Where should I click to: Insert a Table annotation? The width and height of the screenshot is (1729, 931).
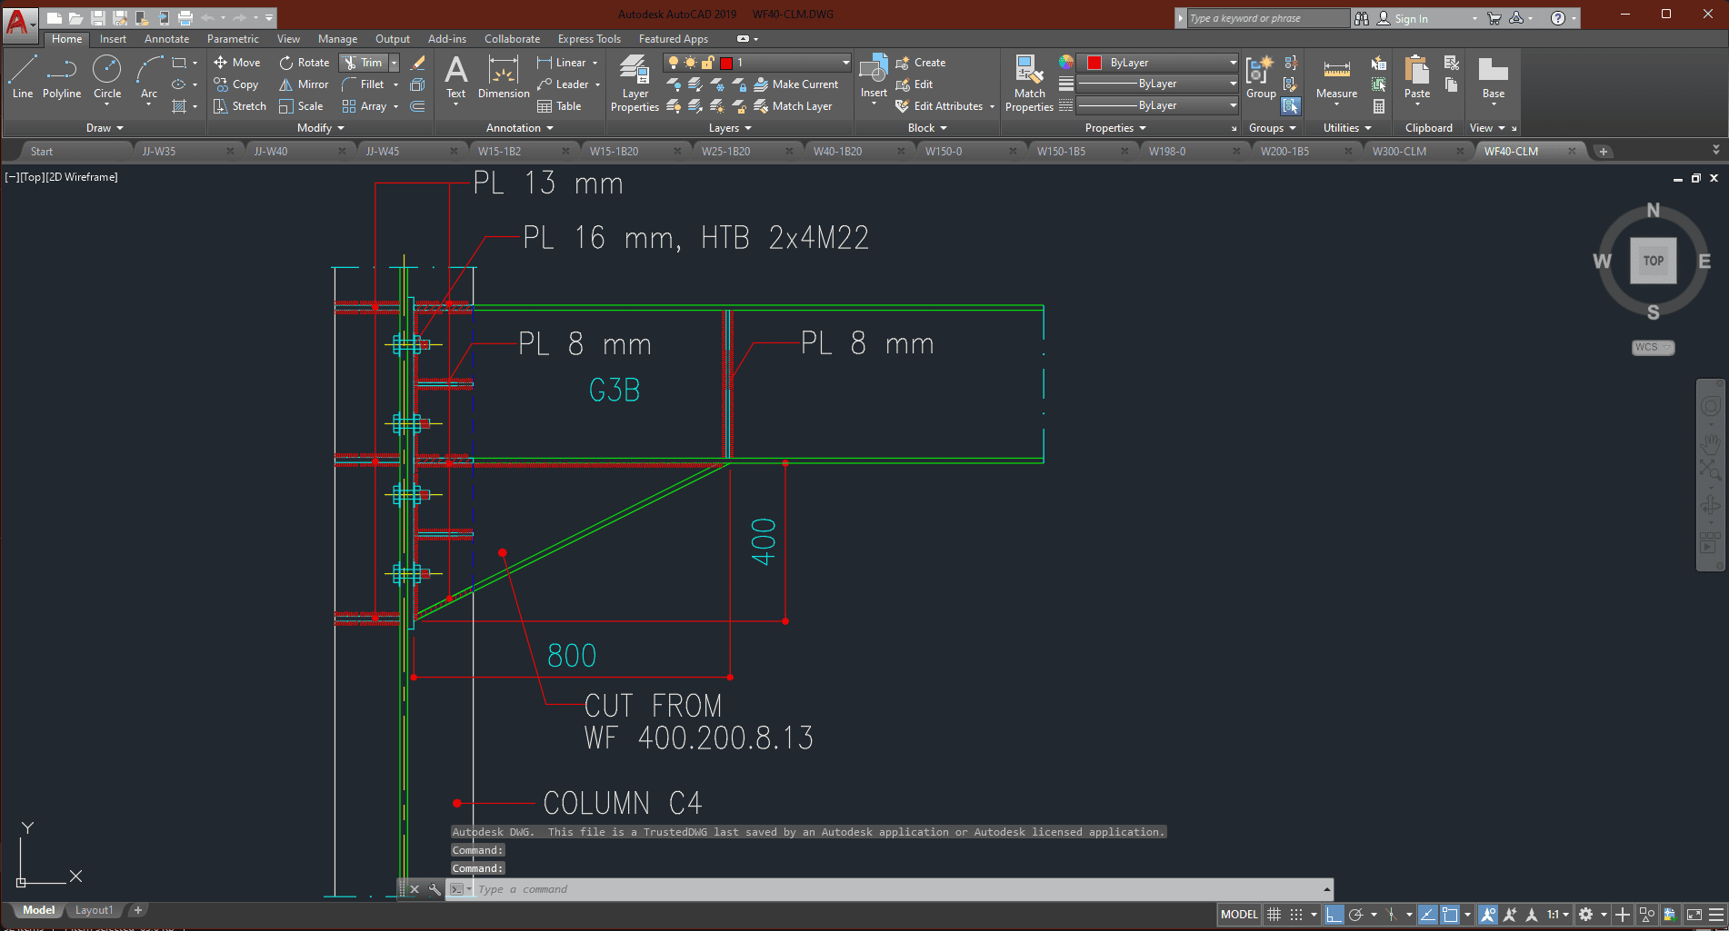[x=559, y=106]
